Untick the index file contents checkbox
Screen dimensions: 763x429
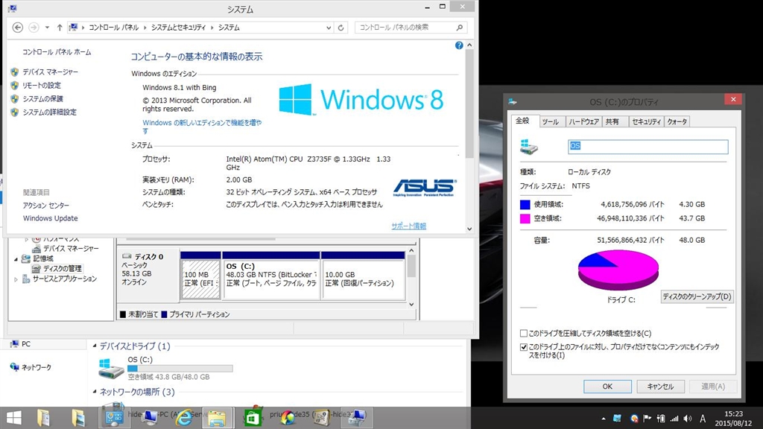(x=524, y=347)
